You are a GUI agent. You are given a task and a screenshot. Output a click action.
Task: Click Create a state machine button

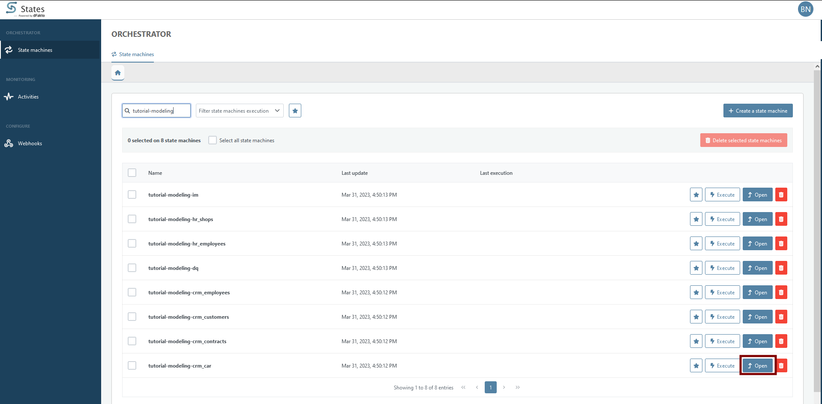point(758,111)
